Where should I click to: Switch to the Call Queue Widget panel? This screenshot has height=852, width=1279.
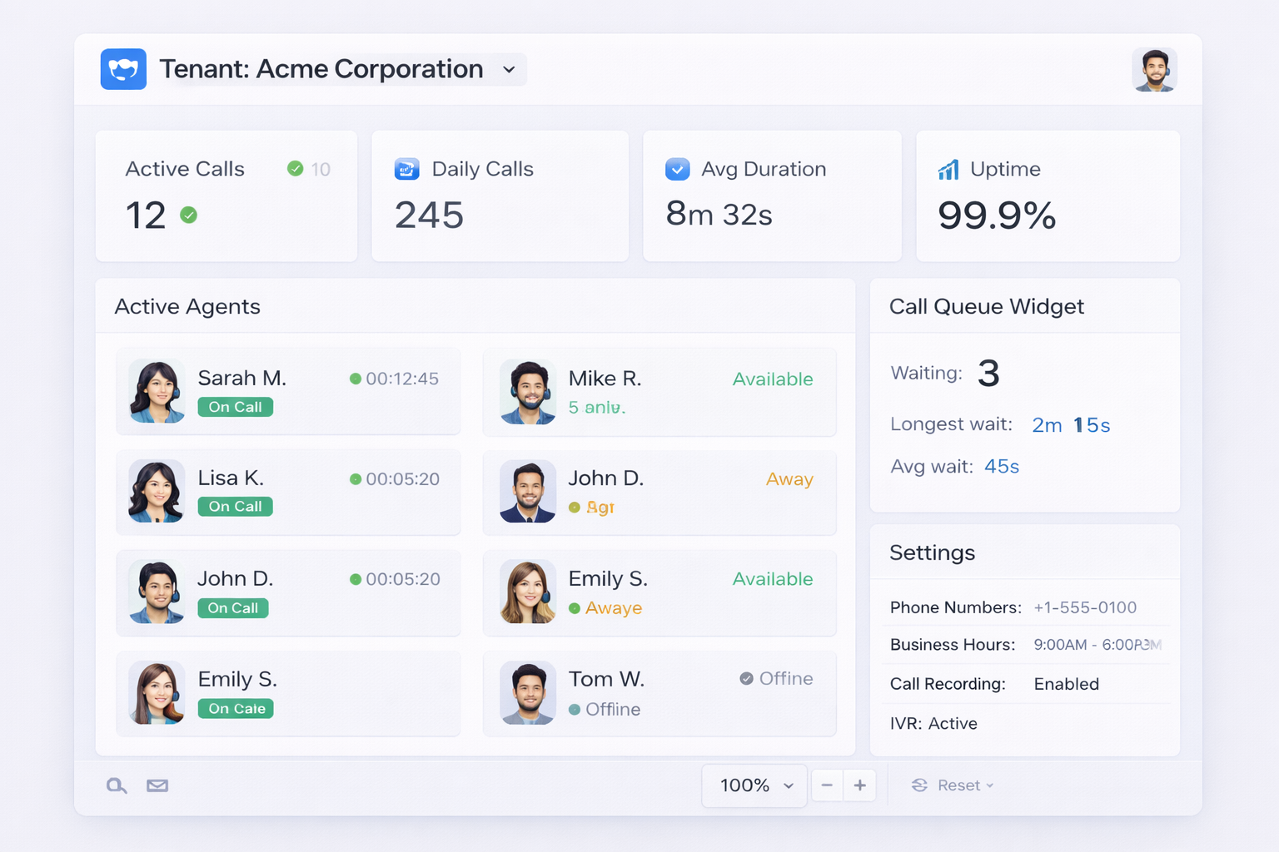tap(986, 306)
